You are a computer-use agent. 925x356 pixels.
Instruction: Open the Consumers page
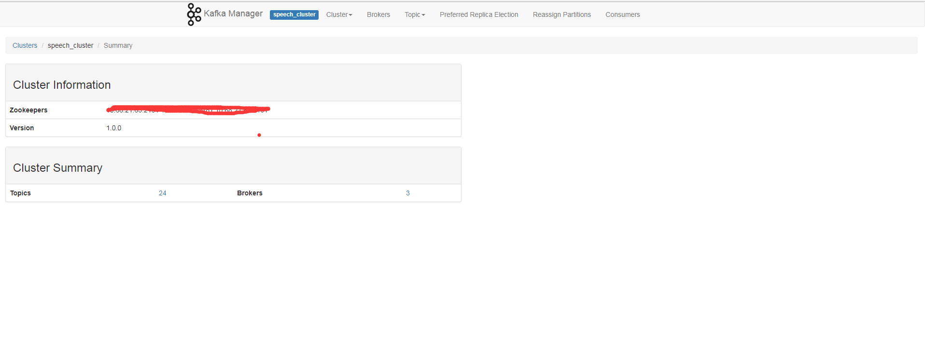point(623,14)
